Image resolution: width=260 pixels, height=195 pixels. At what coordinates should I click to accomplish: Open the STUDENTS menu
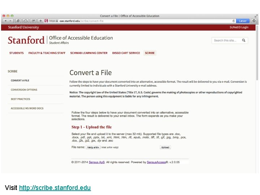[16, 53]
